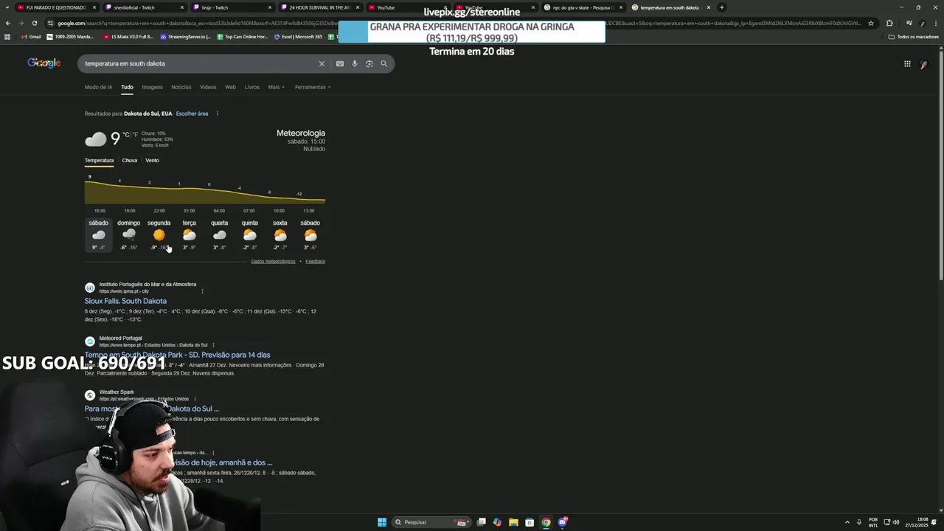Select the sexta forecast day

(x=280, y=235)
